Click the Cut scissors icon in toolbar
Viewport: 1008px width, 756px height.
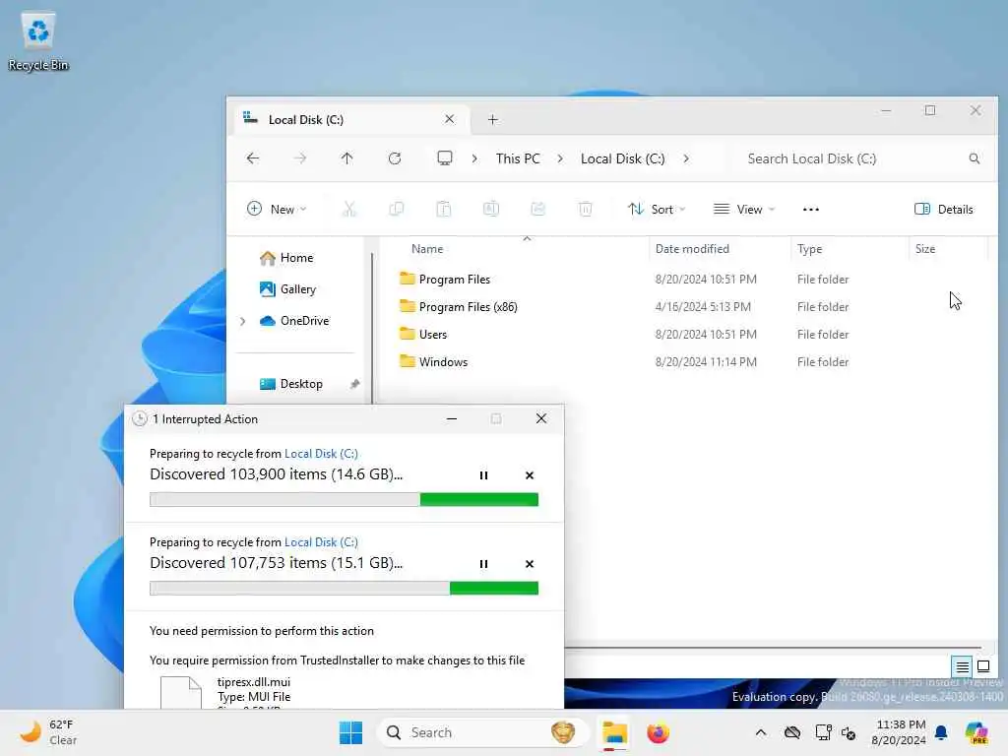coord(349,209)
